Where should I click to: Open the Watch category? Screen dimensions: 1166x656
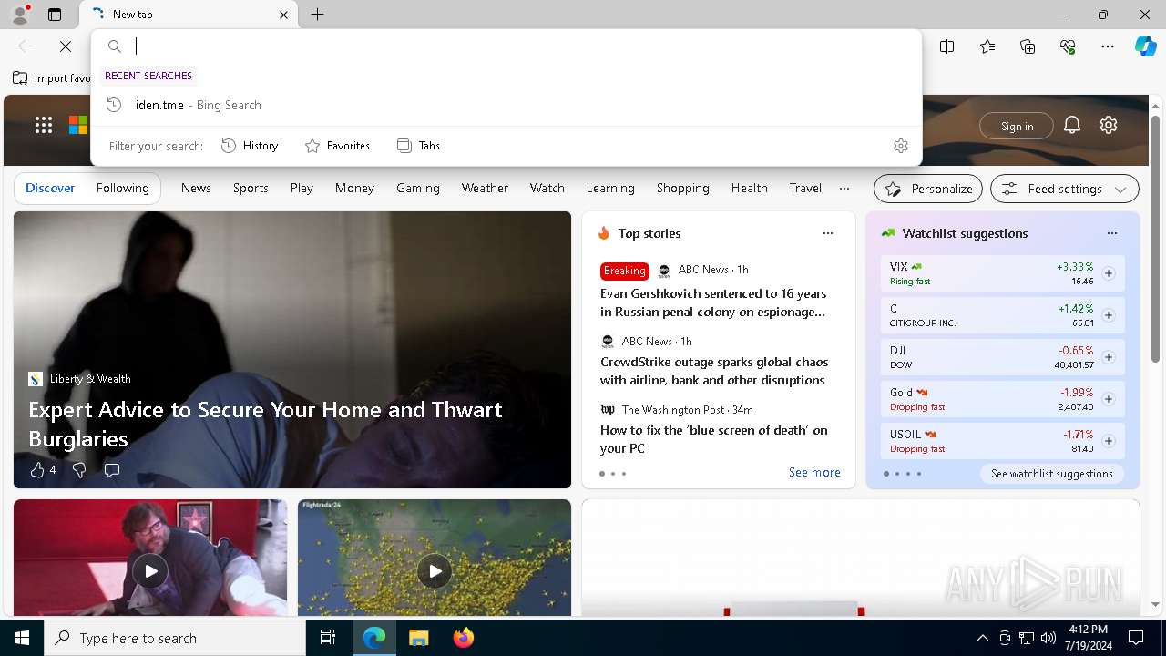(547, 189)
